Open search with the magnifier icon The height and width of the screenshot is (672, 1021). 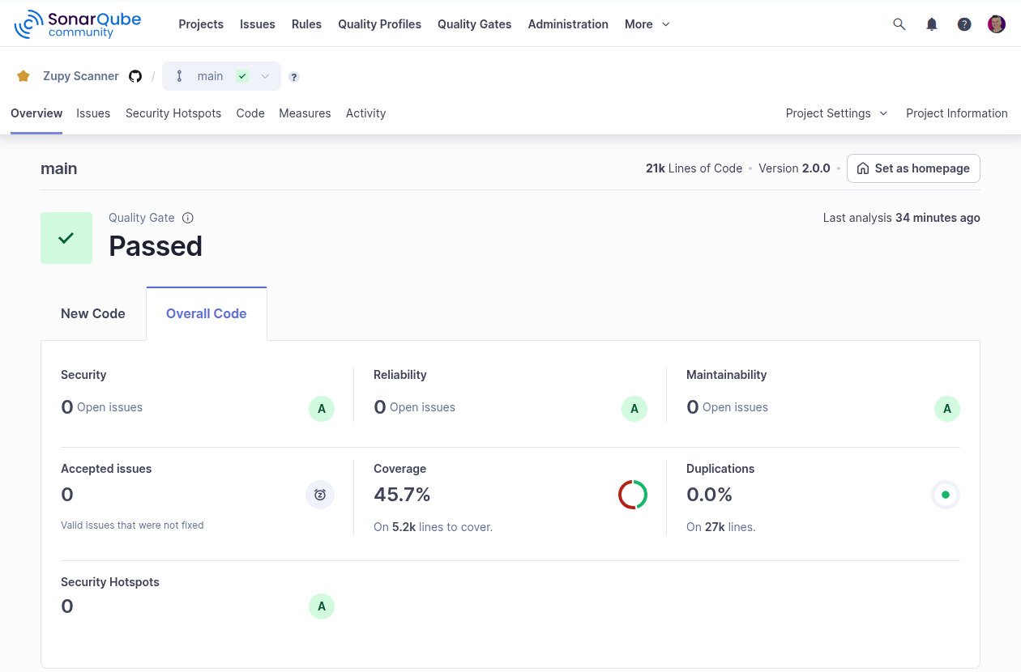[x=899, y=24]
